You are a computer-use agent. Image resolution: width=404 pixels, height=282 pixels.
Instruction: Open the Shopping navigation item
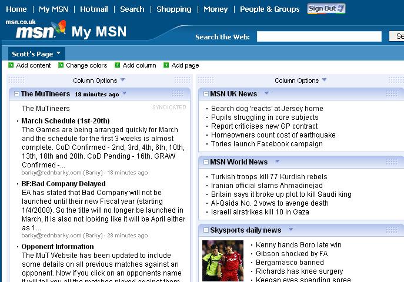[173, 9]
